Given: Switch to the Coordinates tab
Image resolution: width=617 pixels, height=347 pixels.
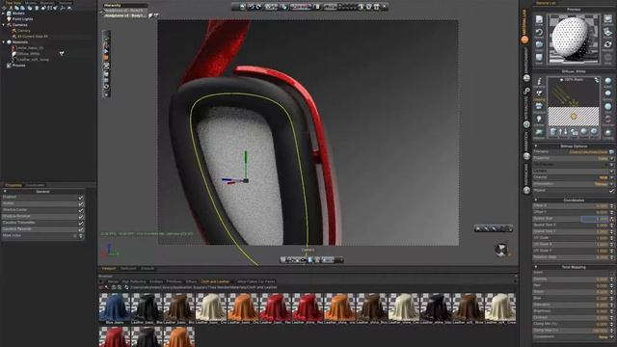Looking at the screenshot, I should (x=36, y=185).
